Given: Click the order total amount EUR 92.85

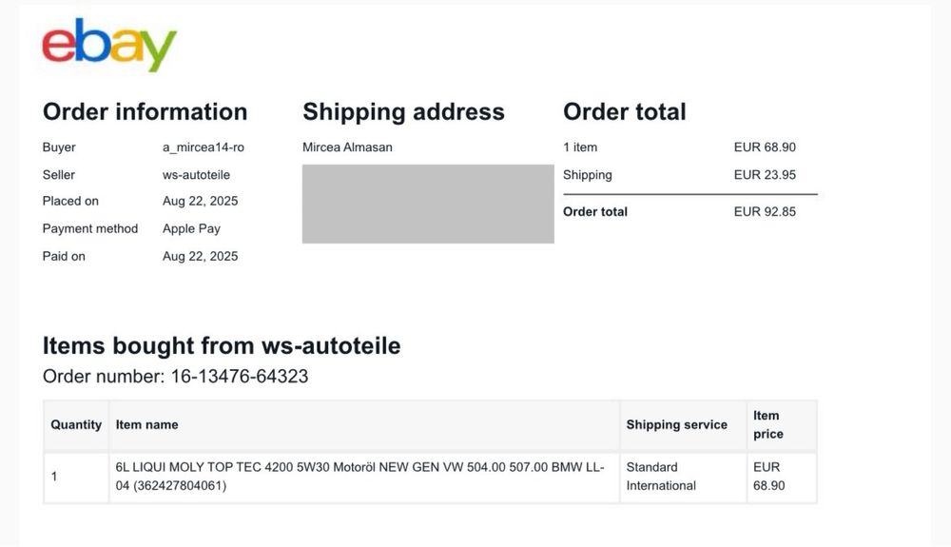Looking at the screenshot, I should [x=765, y=211].
